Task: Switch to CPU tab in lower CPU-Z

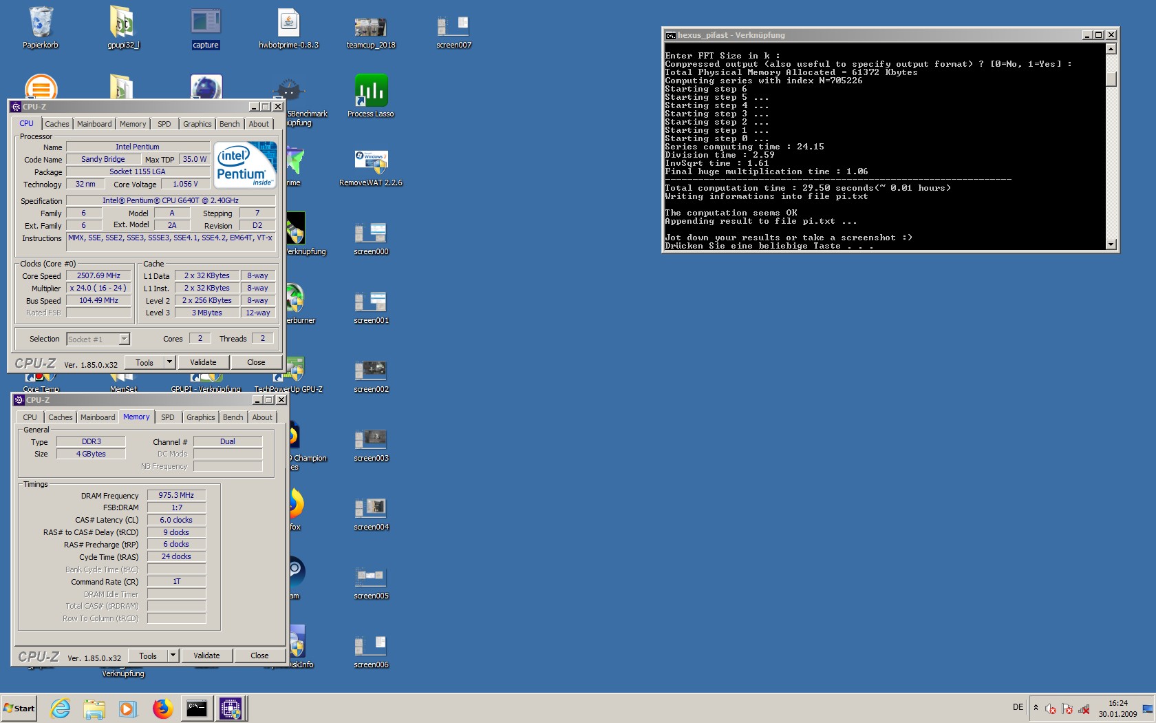Action: [30, 417]
